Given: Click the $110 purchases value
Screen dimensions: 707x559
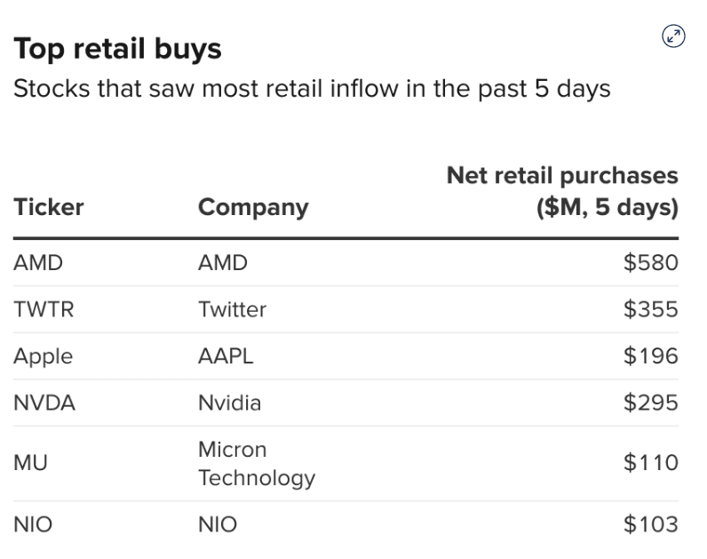Looking at the screenshot, I should pyautogui.click(x=651, y=463).
